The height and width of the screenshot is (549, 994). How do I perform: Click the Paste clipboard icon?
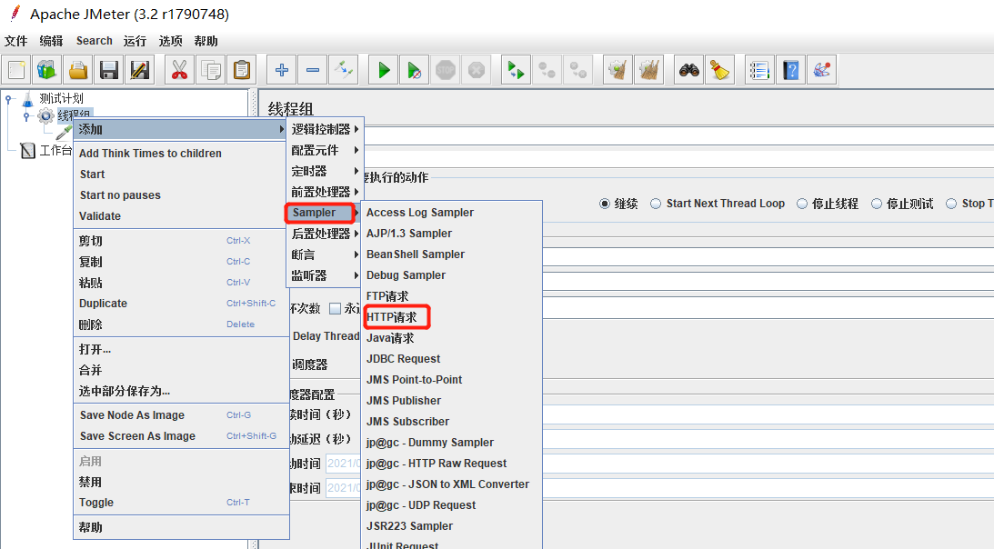pos(242,70)
